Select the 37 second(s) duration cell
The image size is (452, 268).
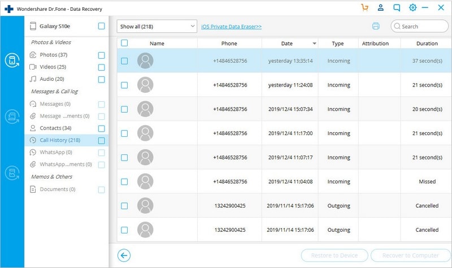coord(427,61)
